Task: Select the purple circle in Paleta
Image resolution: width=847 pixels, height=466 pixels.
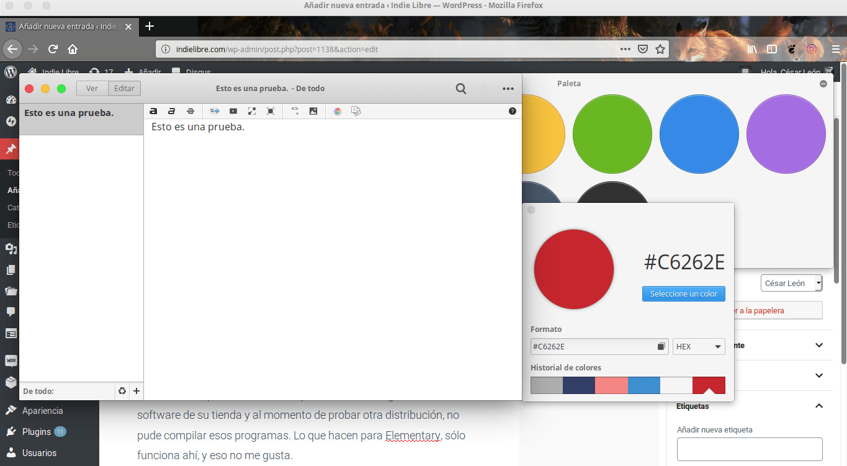Action: (x=786, y=134)
